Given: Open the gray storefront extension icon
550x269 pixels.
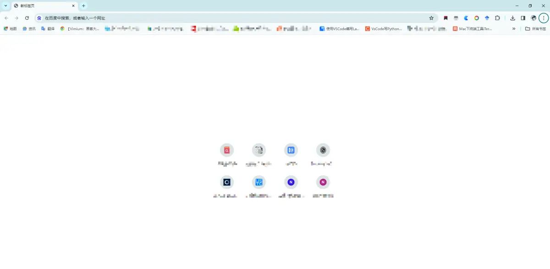Looking at the screenshot, I should click(456, 18).
